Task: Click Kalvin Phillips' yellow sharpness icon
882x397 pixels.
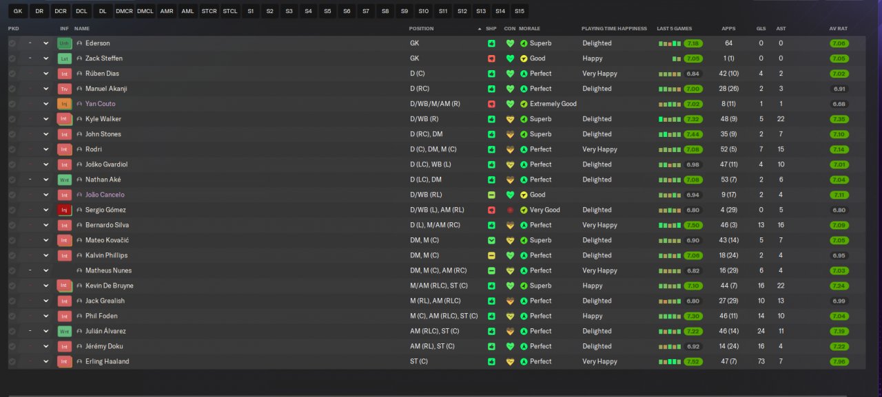Action: (x=491, y=255)
